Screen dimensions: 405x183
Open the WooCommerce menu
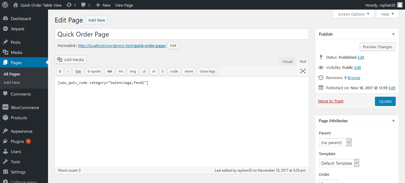24,108
